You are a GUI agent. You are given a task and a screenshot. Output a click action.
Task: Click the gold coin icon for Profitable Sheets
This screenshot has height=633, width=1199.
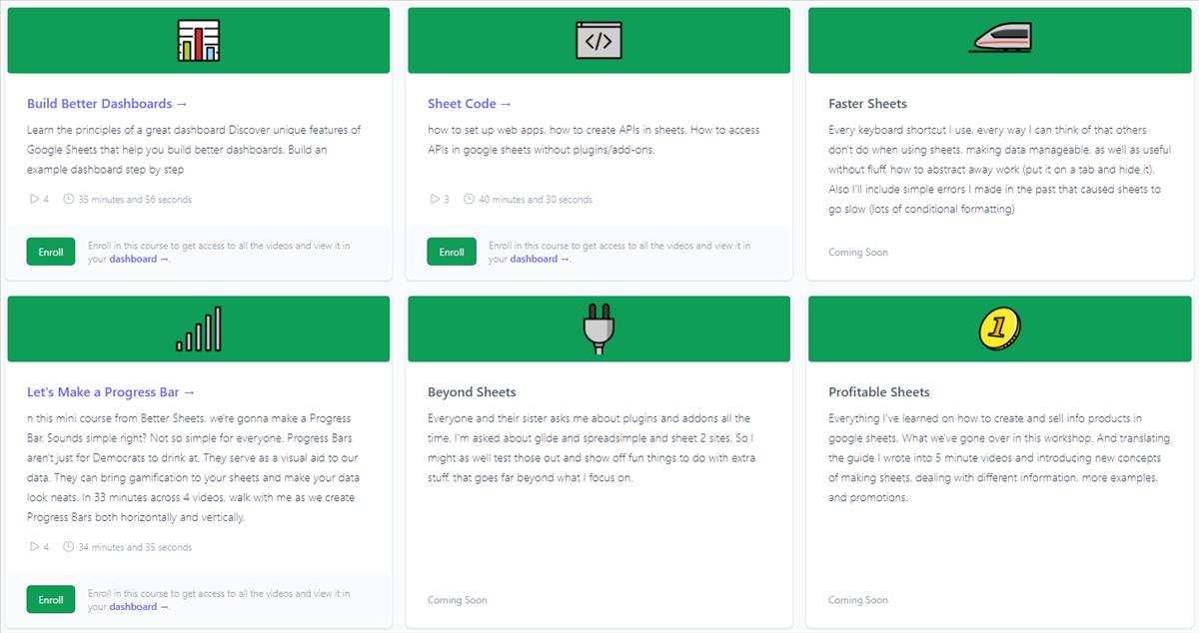click(999, 328)
